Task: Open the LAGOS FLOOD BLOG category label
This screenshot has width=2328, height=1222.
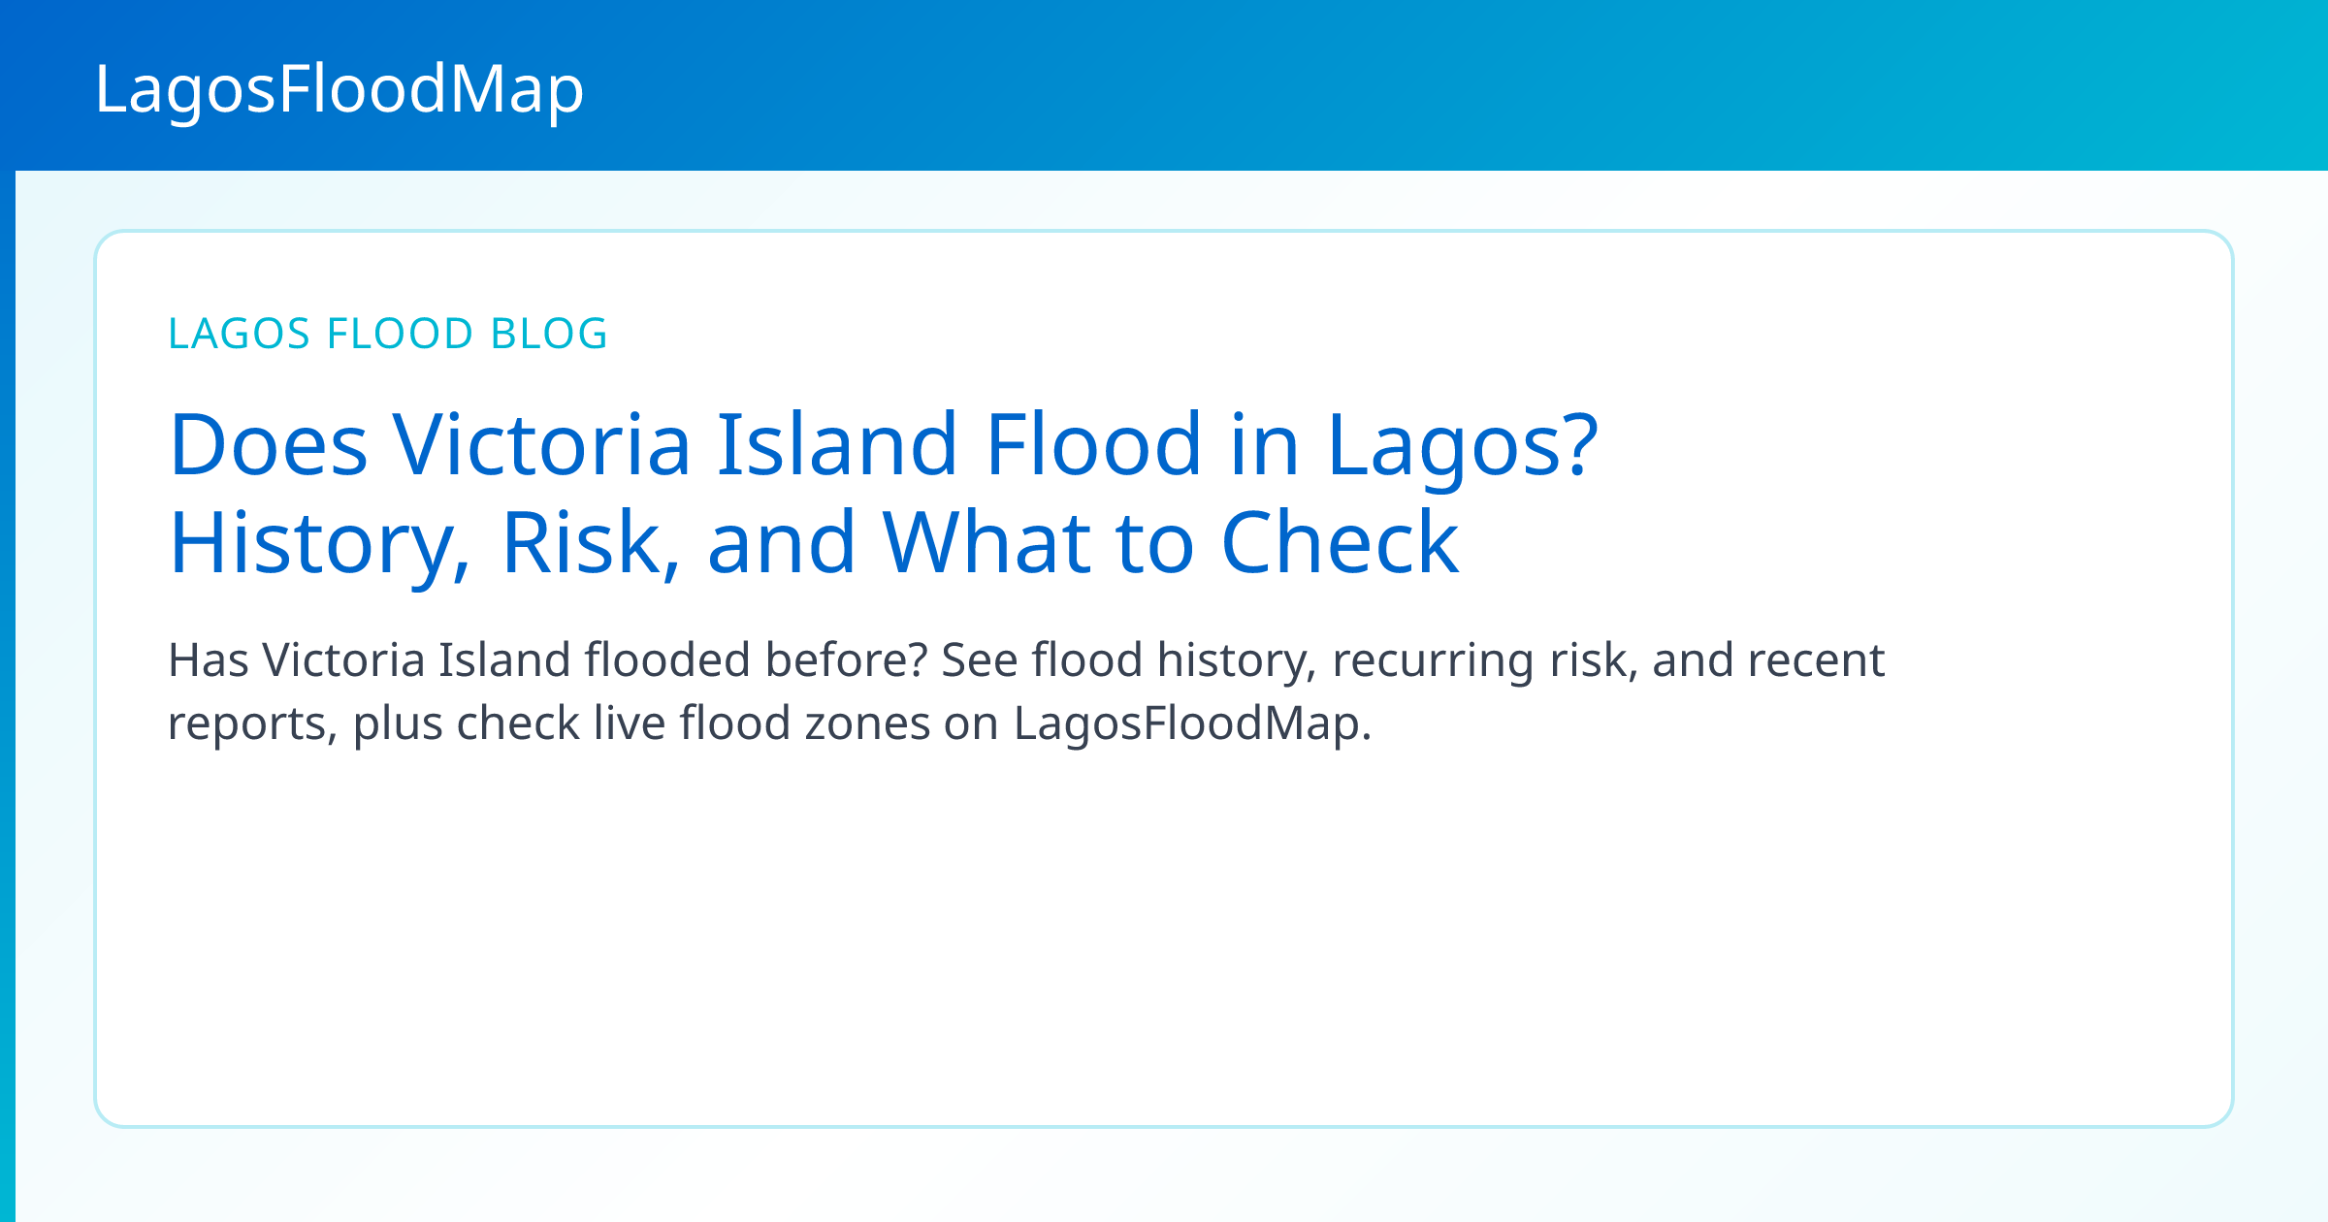Action: click(x=388, y=334)
